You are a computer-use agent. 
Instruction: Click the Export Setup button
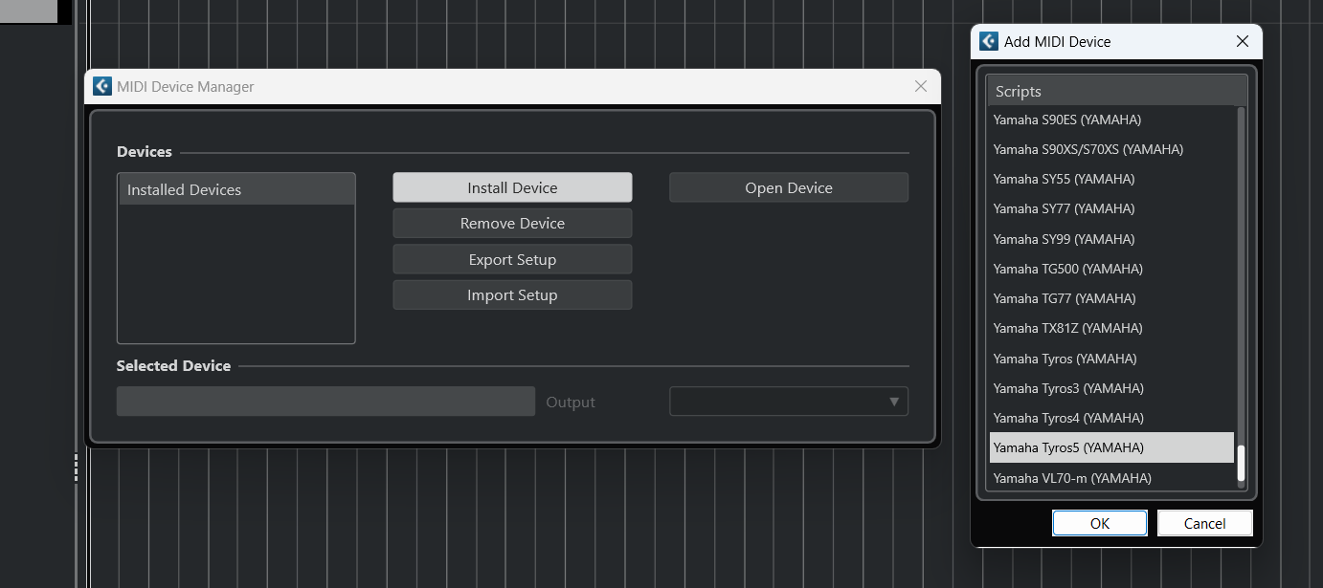pos(512,259)
